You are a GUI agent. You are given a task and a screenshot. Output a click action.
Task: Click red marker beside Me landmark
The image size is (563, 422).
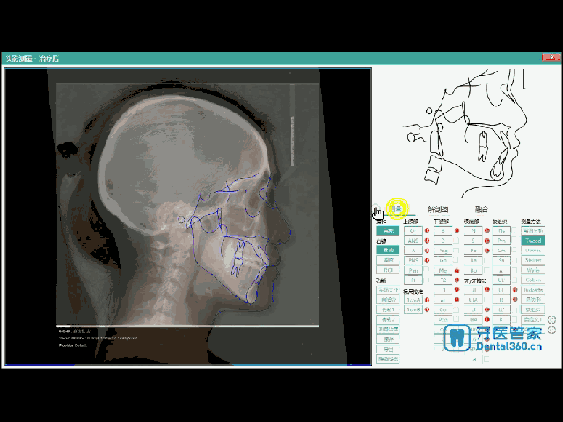[457, 271]
